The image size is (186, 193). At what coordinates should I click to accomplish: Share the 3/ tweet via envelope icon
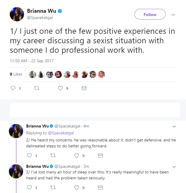(x=100, y=187)
